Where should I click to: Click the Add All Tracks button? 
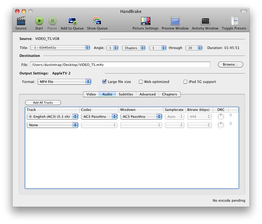43,102
